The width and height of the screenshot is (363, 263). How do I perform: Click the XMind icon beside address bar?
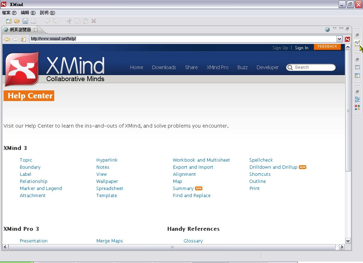coord(347,39)
